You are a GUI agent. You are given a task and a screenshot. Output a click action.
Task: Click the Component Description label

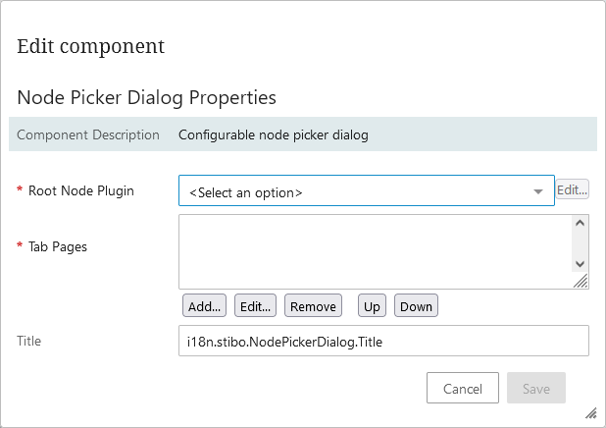click(88, 134)
